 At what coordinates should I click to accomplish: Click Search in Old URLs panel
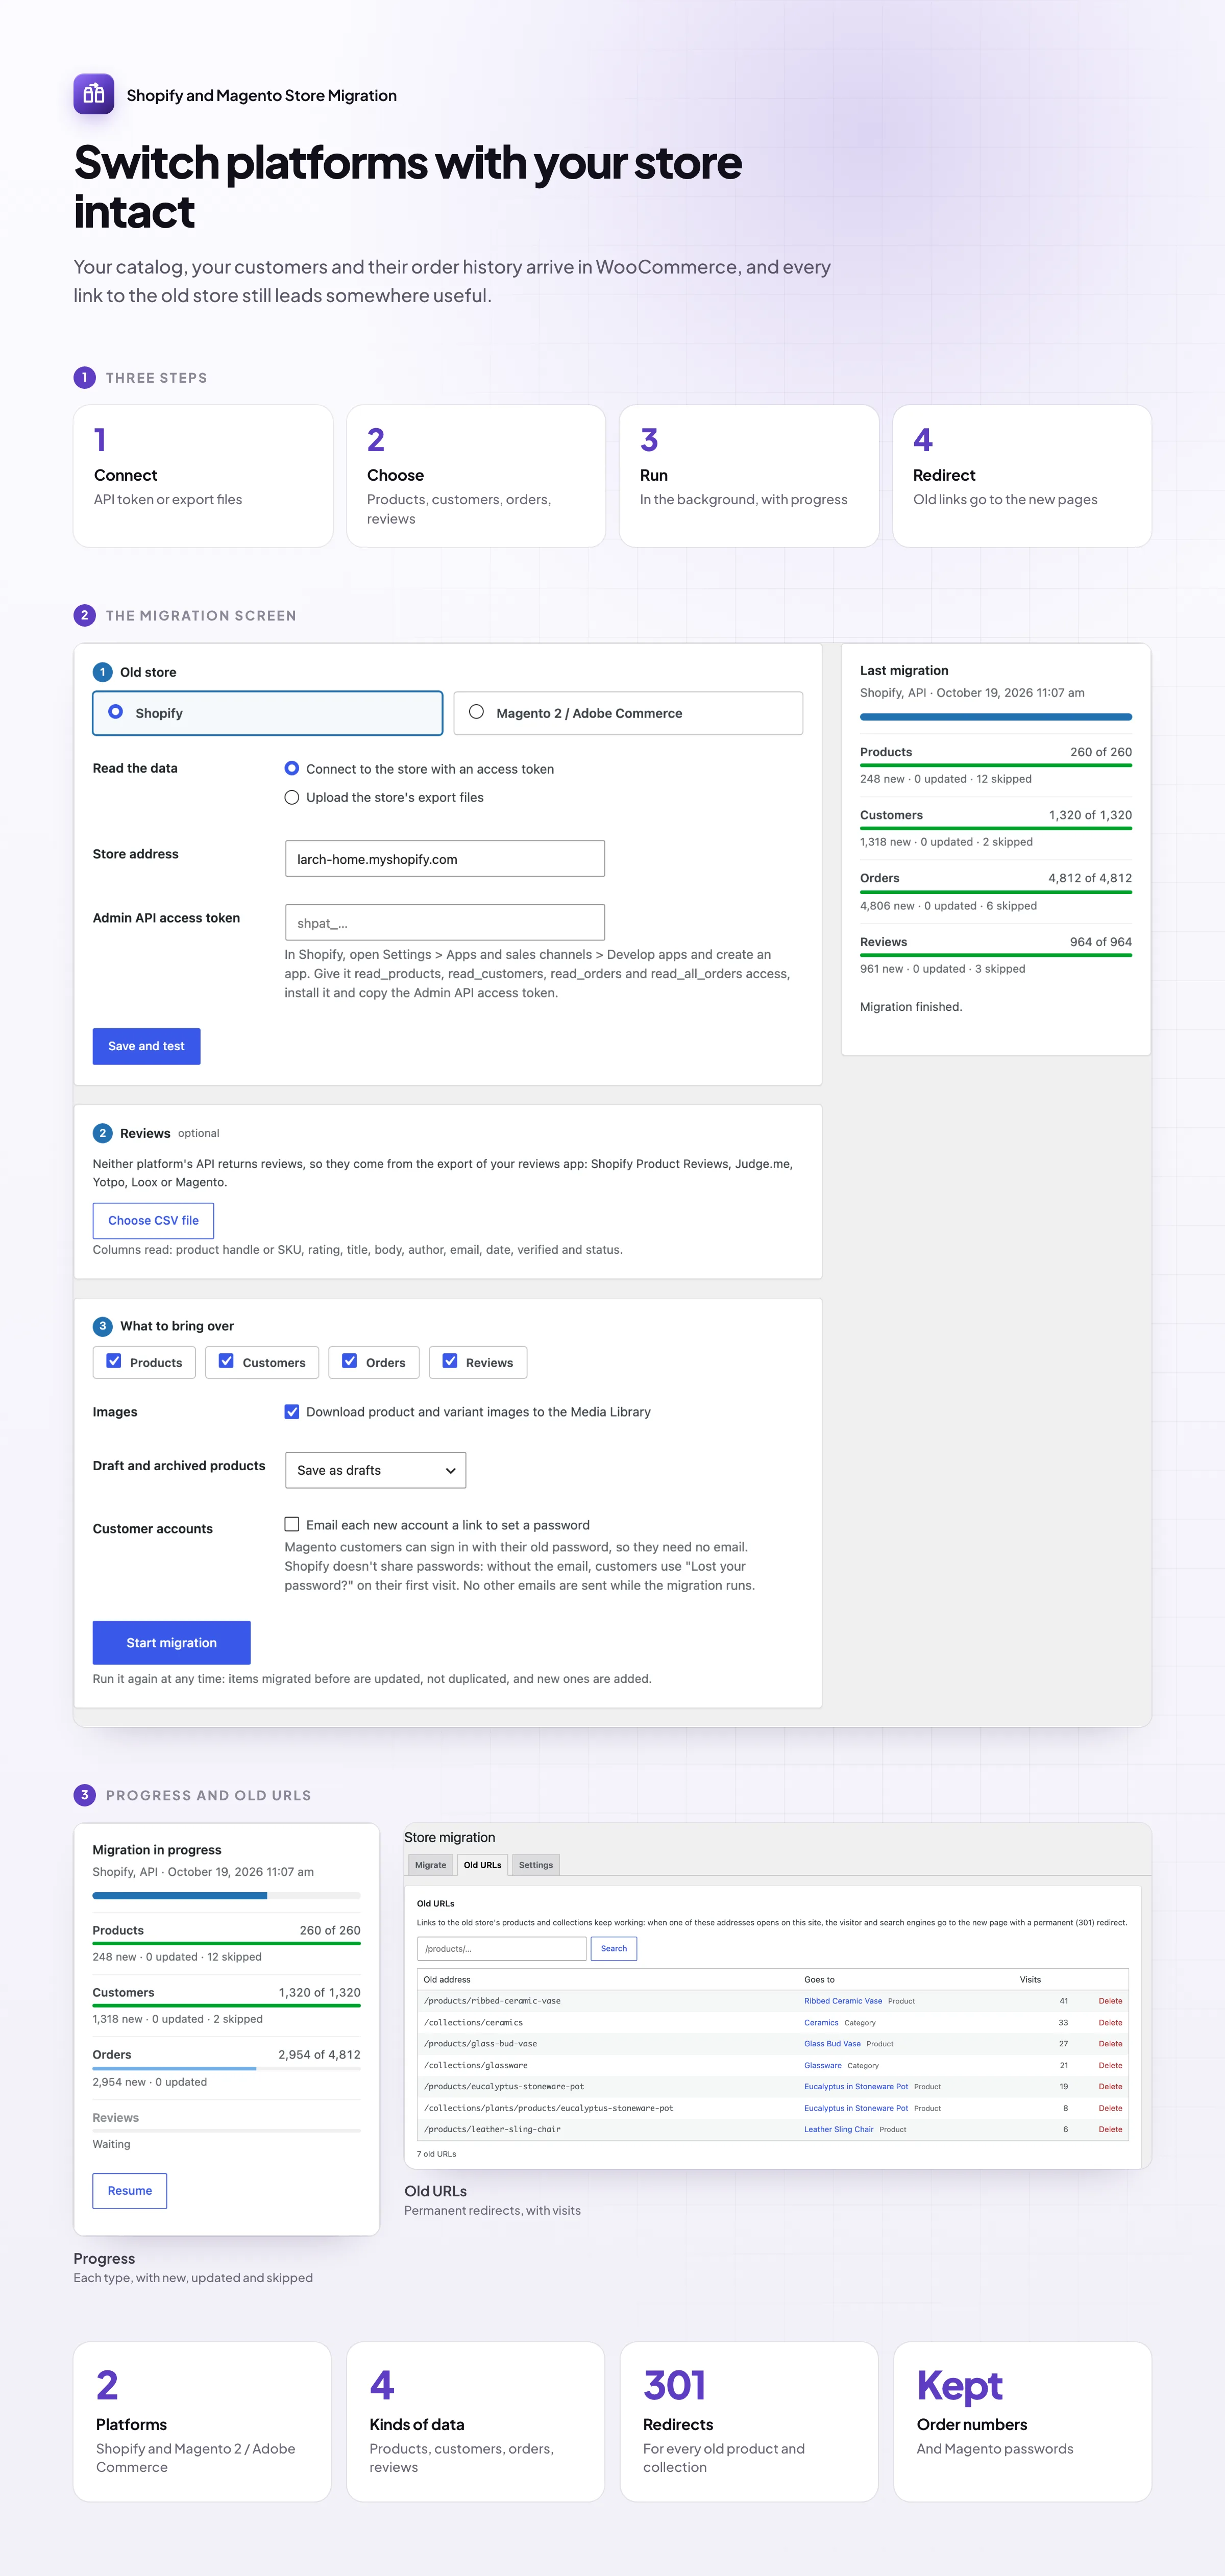pyautogui.click(x=614, y=1948)
